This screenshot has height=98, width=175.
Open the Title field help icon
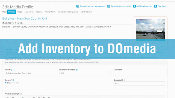pyautogui.click(x=11, y=70)
